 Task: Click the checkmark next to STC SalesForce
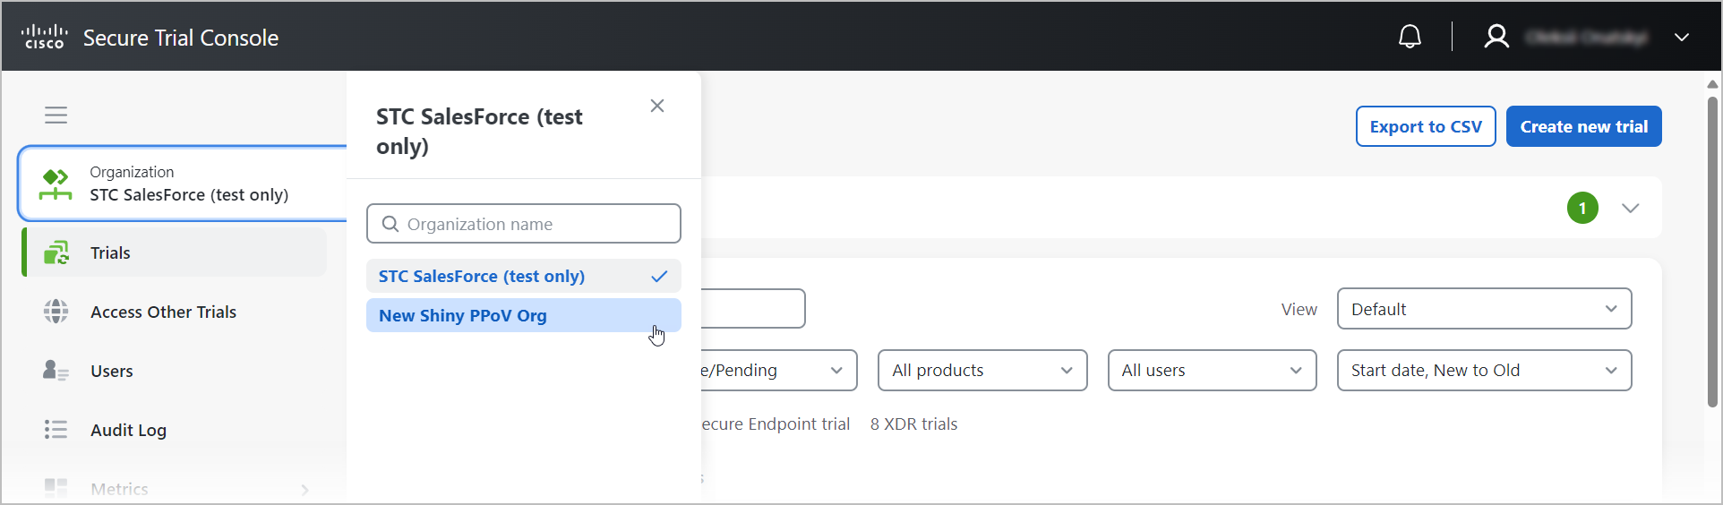coord(660,276)
